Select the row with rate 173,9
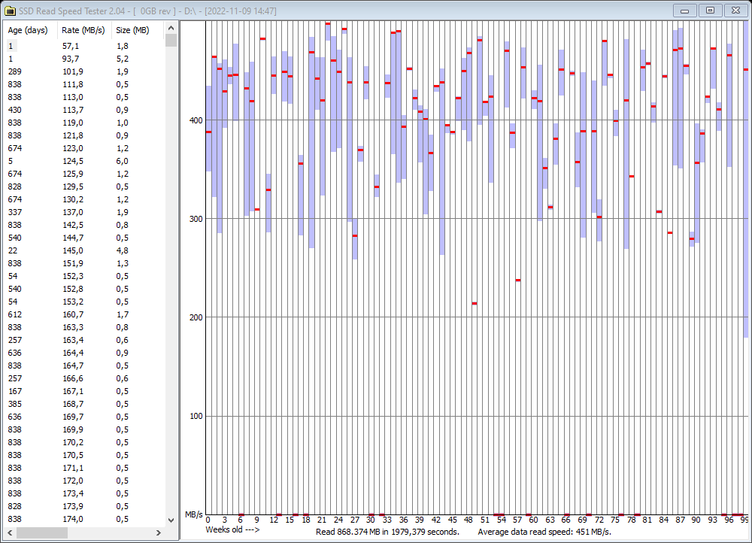The width and height of the screenshot is (752, 543). tap(84, 507)
